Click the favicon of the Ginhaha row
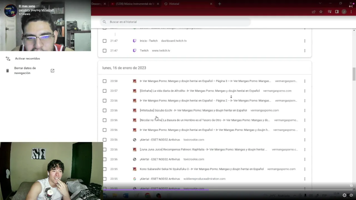This screenshot has height=200, width=356. (x=135, y=91)
